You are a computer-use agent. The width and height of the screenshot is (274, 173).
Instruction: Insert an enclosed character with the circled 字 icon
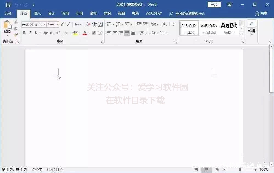coord(100,33)
